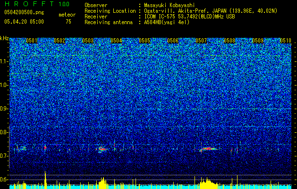Image resolution: width=297 pixels, height=189 pixels.
Task: Click the 0506 time marker
Action: click(173, 41)
